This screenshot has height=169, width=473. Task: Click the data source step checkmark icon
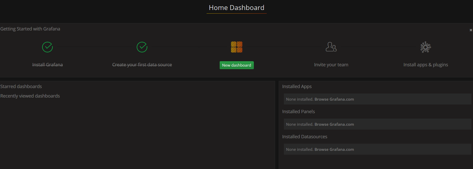pyautogui.click(x=142, y=47)
